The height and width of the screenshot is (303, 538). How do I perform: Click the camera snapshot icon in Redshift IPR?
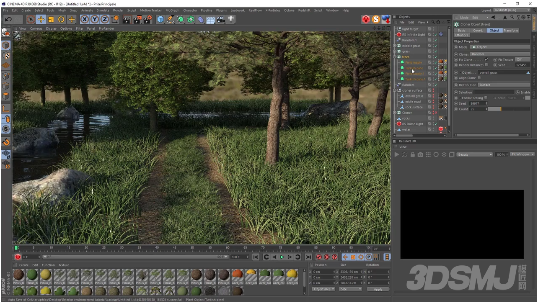click(x=420, y=154)
